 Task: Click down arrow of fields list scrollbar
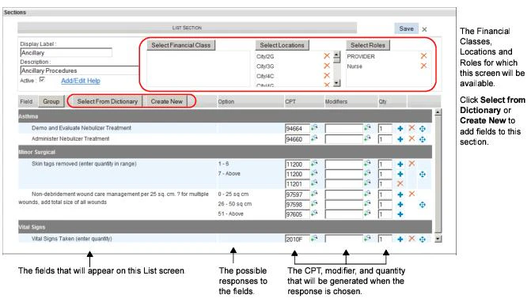pos(438,239)
